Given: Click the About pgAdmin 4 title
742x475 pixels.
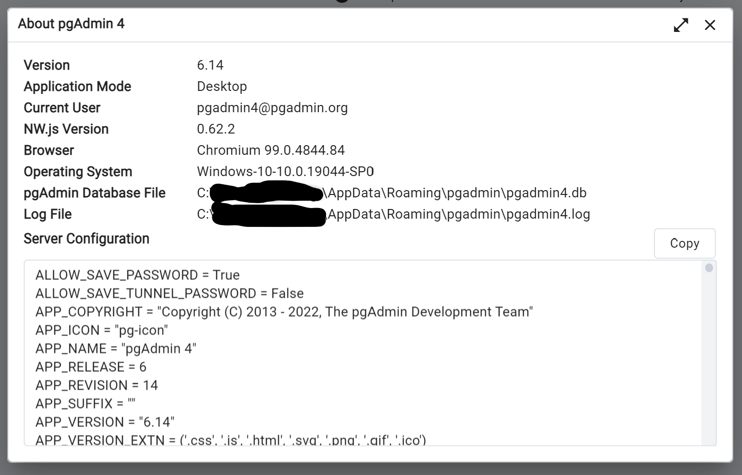Looking at the screenshot, I should tap(71, 24).
